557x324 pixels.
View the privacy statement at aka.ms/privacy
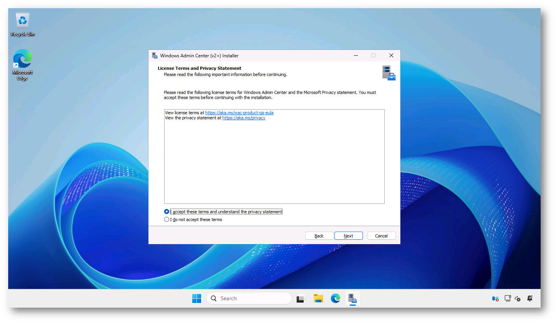[244, 118]
